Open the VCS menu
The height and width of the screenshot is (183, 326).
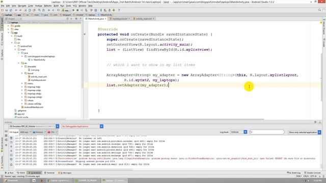(x=75, y=6)
